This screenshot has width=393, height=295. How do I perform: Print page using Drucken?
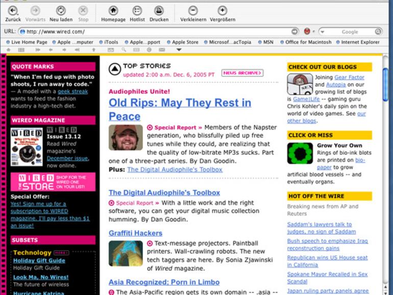click(159, 14)
